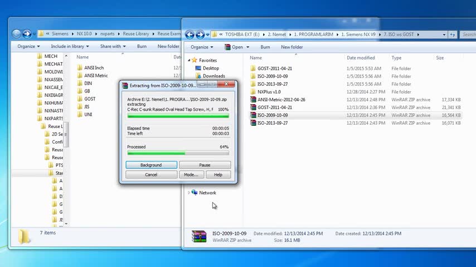Click Burn in the left window toolbar
This screenshot has height=267, width=476.
pos(142,46)
